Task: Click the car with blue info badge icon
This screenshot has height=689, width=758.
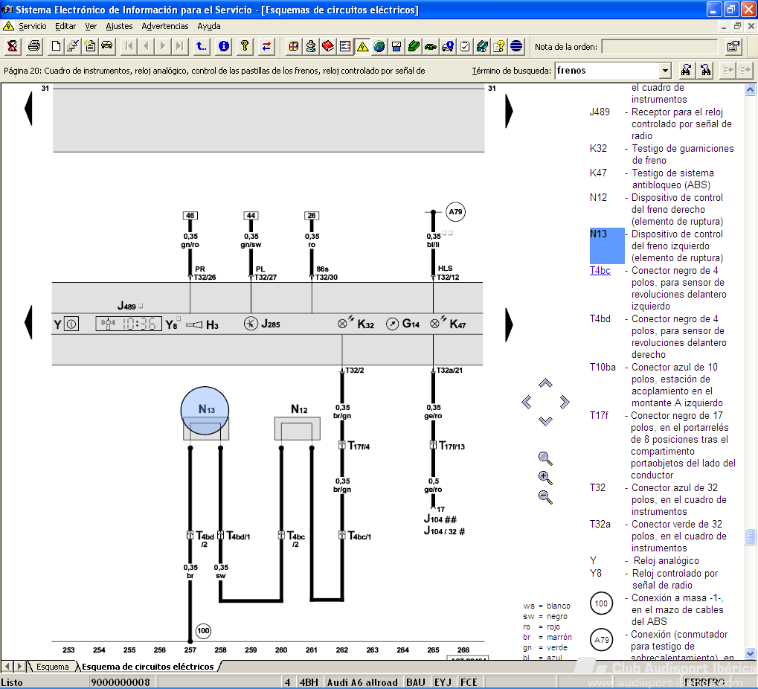Action: point(448,46)
